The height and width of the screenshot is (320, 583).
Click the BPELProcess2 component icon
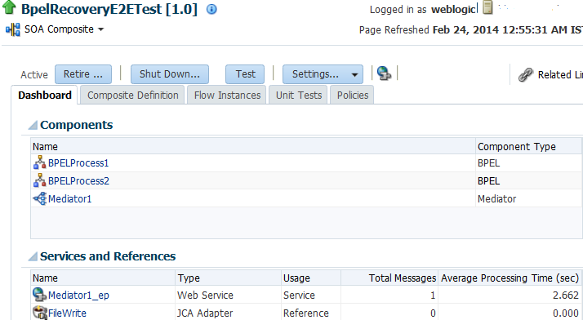tap(40, 180)
